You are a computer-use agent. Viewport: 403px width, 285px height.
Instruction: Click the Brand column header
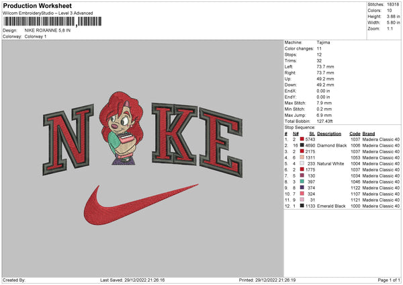pyautogui.click(x=369, y=134)
